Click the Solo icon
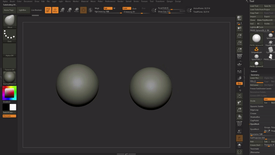Image resolution: width=275 pixels, height=155 pixels. [239, 145]
